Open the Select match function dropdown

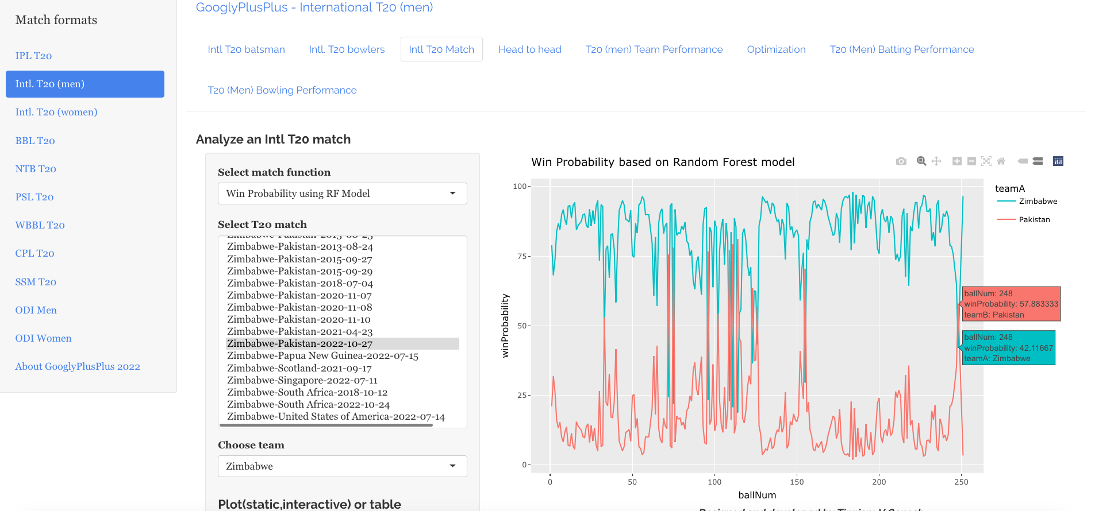tap(342, 193)
